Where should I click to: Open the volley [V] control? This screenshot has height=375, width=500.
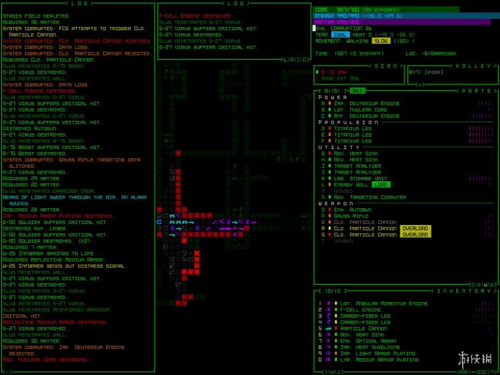pyautogui.click(x=420, y=85)
